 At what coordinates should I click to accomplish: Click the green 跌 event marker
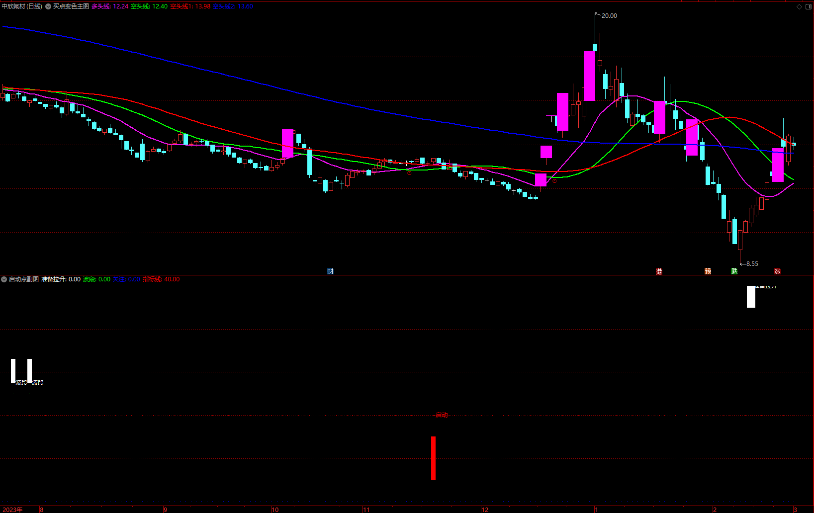pos(734,271)
